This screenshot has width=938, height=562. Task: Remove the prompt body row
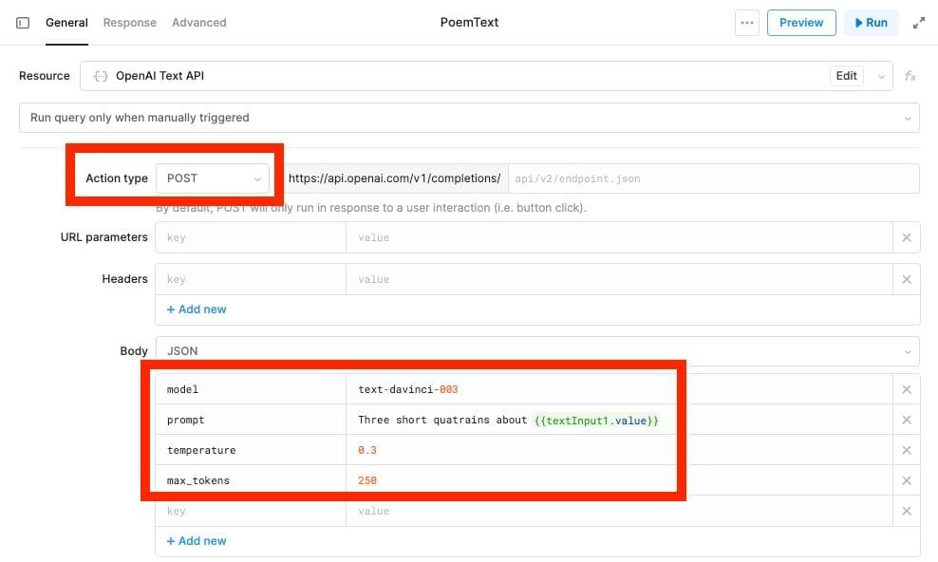[x=906, y=420]
